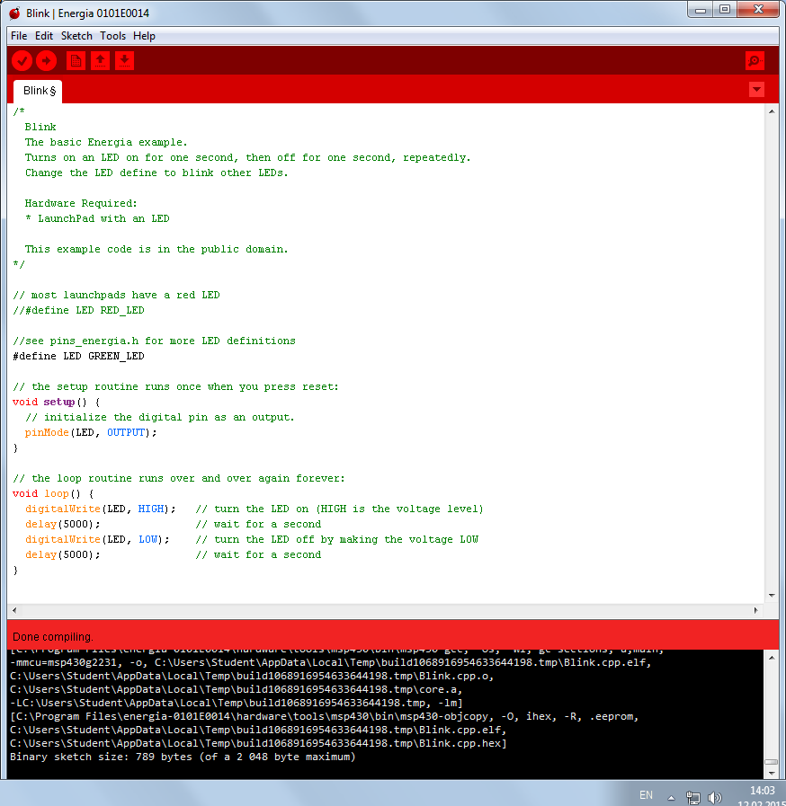Click the '//#define LED RED_LED' comment line
This screenshot has height=806, width=786.
tap(78, 311)
